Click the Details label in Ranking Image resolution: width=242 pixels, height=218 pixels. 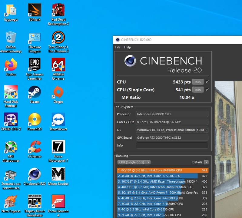[197, 162]
